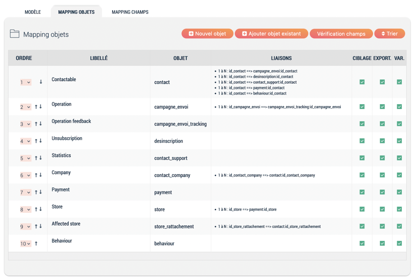Toggle Var checkbox for behaviour

pos(399,243)
